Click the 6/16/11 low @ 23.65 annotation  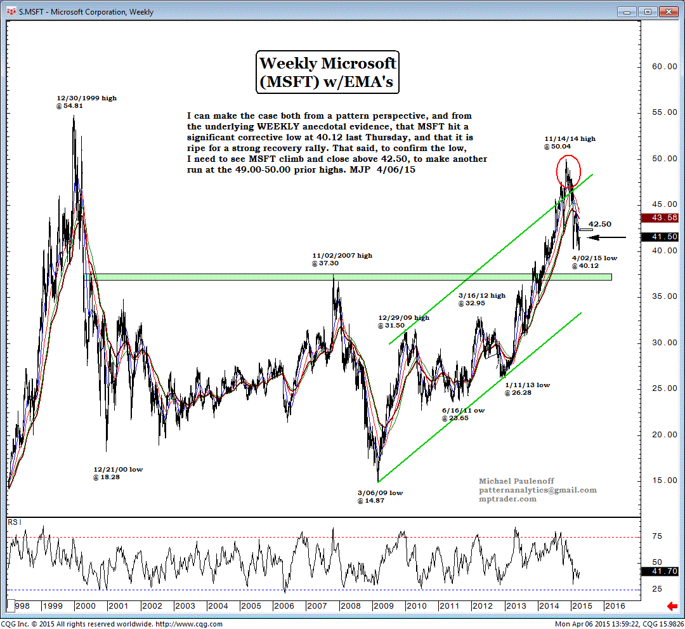click(463, 414)
